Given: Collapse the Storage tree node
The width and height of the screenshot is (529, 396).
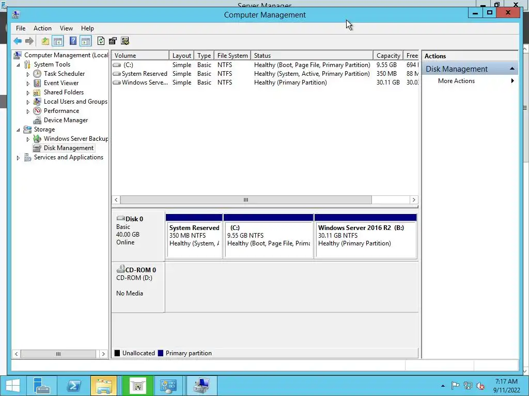Looking at the screenshot, I should (18, 129).
